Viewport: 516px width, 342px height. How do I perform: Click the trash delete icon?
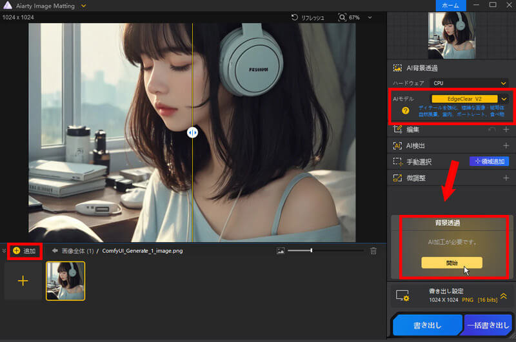(373, 251)
